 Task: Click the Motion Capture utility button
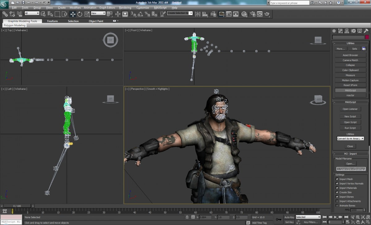[350, 80]
